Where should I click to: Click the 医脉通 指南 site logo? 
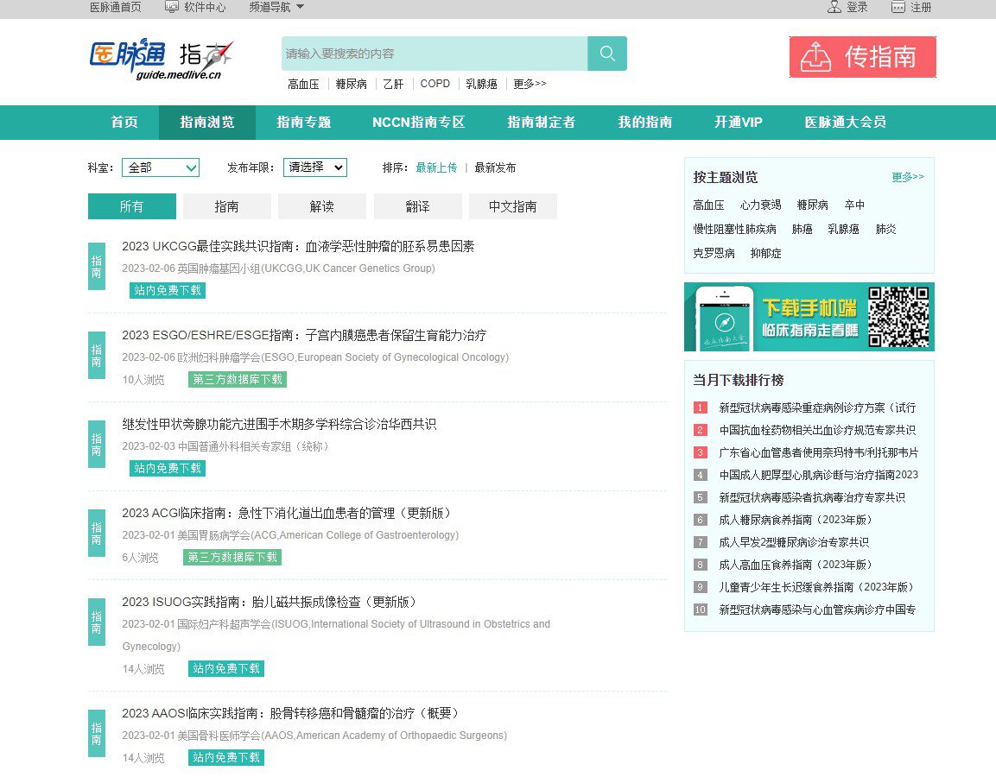coord(162,59)
